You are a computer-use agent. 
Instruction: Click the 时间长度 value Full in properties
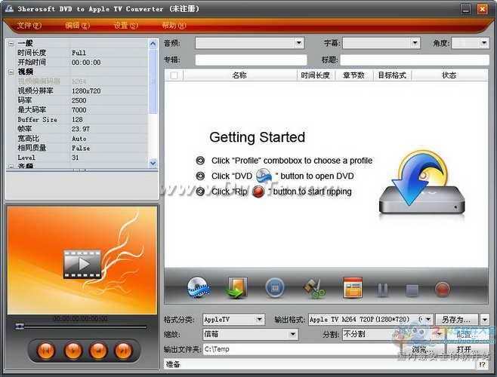pyautogui.click(x=79, y=53)
